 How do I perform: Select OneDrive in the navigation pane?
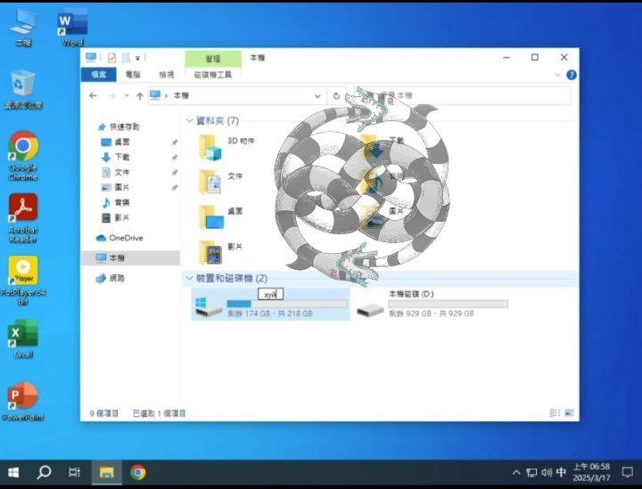pos(119,238)
